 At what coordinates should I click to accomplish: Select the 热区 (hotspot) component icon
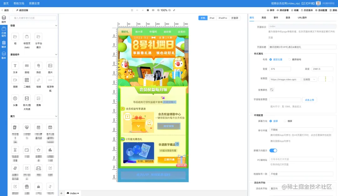coord(38,65)
